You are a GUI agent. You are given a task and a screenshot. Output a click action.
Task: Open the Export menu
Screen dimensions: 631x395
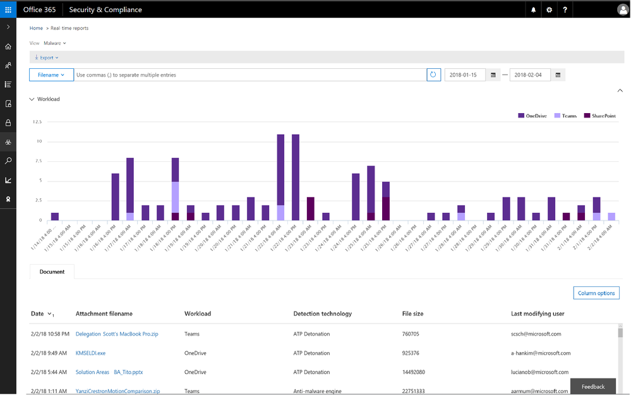click(47, 58)
